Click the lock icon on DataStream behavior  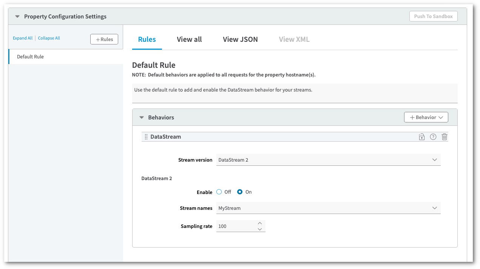click(x=421, y=137)
